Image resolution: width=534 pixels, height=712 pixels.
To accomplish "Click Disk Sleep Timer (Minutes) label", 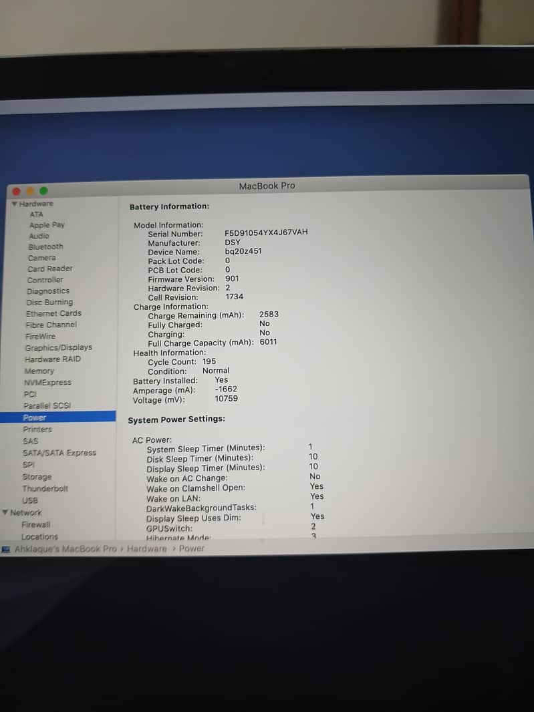I will click(200, 459).
